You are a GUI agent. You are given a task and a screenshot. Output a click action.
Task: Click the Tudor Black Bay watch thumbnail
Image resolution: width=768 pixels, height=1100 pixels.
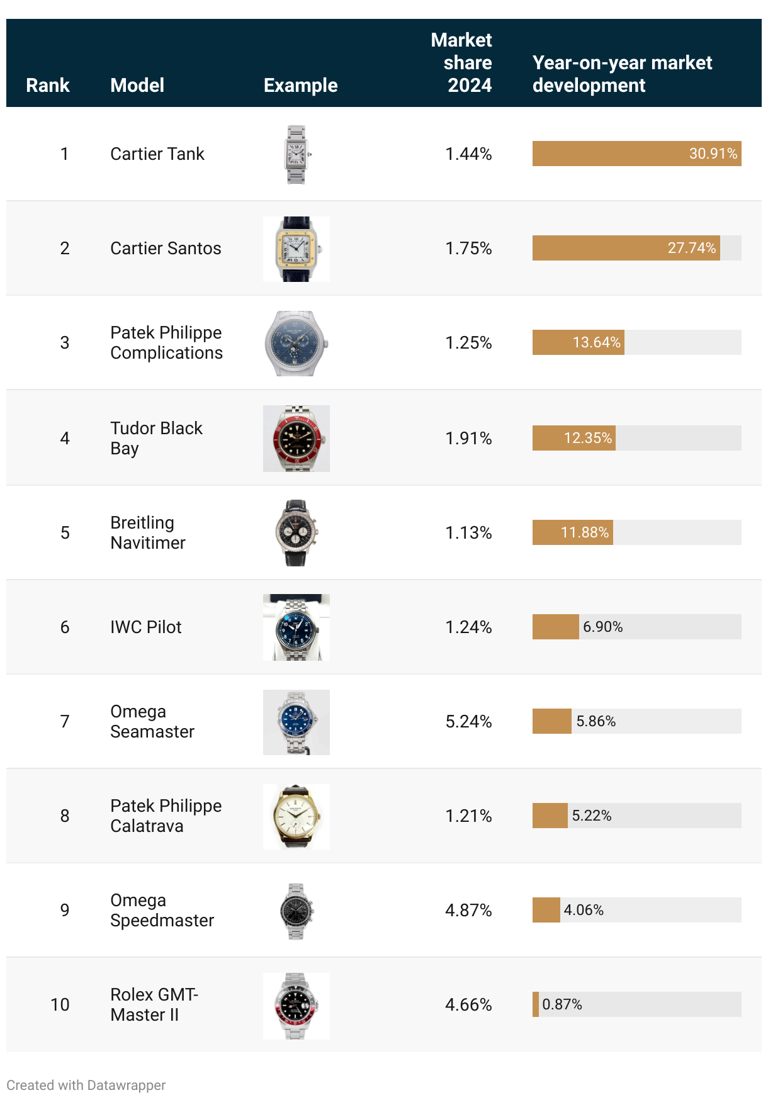(x=296, y=439)
